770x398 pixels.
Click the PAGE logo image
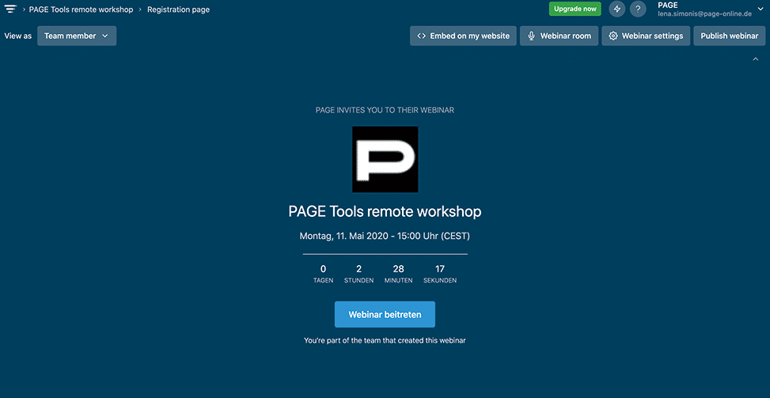click(385, 159)
